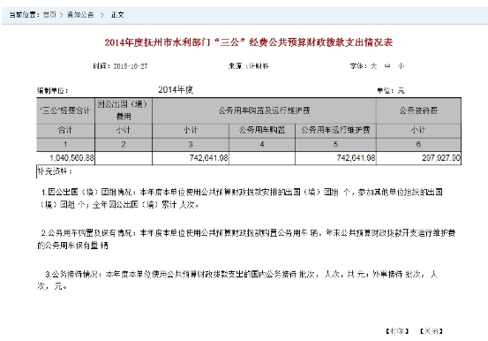
Task: Click the 公务用车购置 subheader cell
Action: click(262, 130)
